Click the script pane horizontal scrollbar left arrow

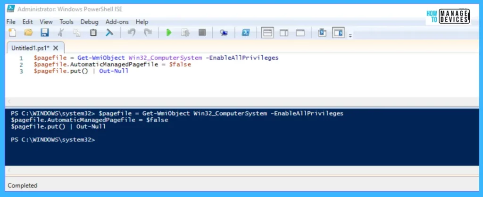click(x=9, y=101)
